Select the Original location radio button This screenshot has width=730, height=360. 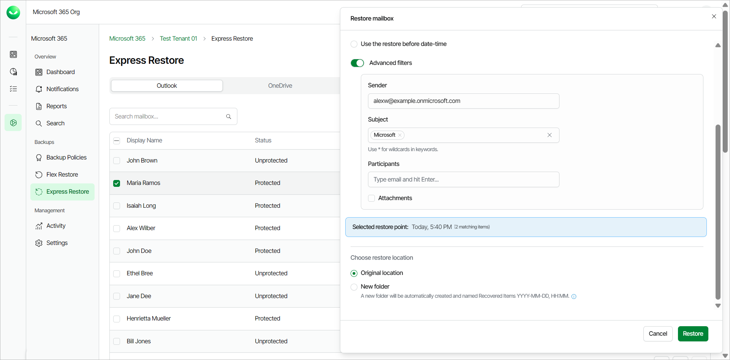[x=354, y=273]
